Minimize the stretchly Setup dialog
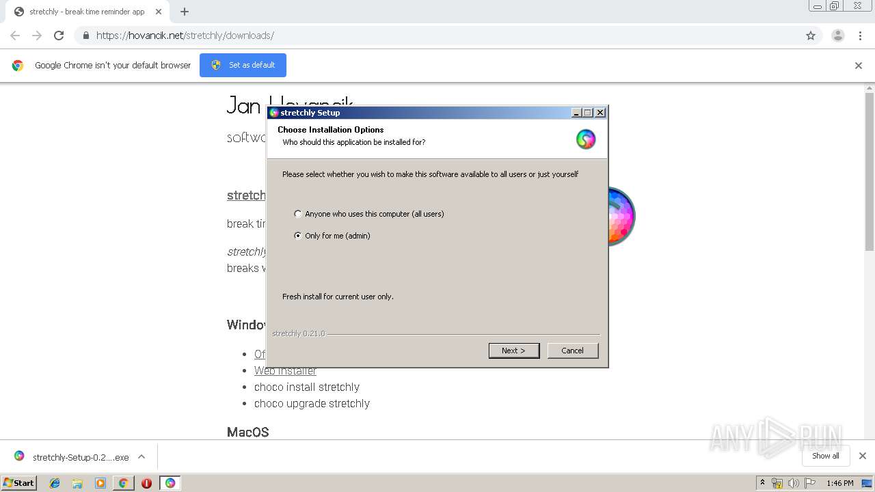875x492 pixels. (x=576, y=113)
